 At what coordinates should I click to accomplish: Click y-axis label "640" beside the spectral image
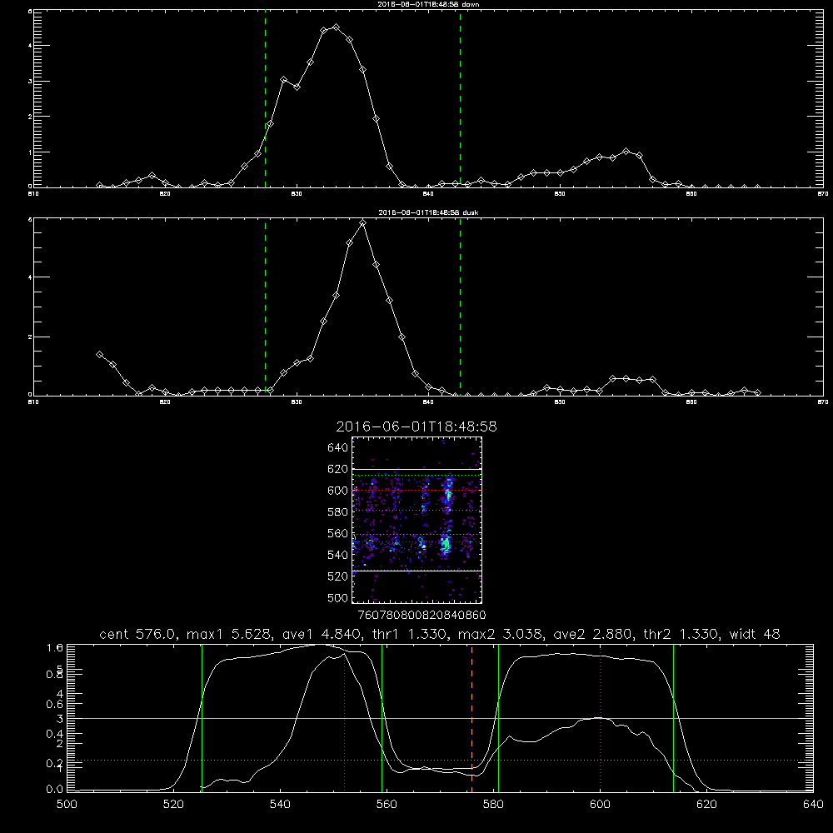(x=338, y=448)
